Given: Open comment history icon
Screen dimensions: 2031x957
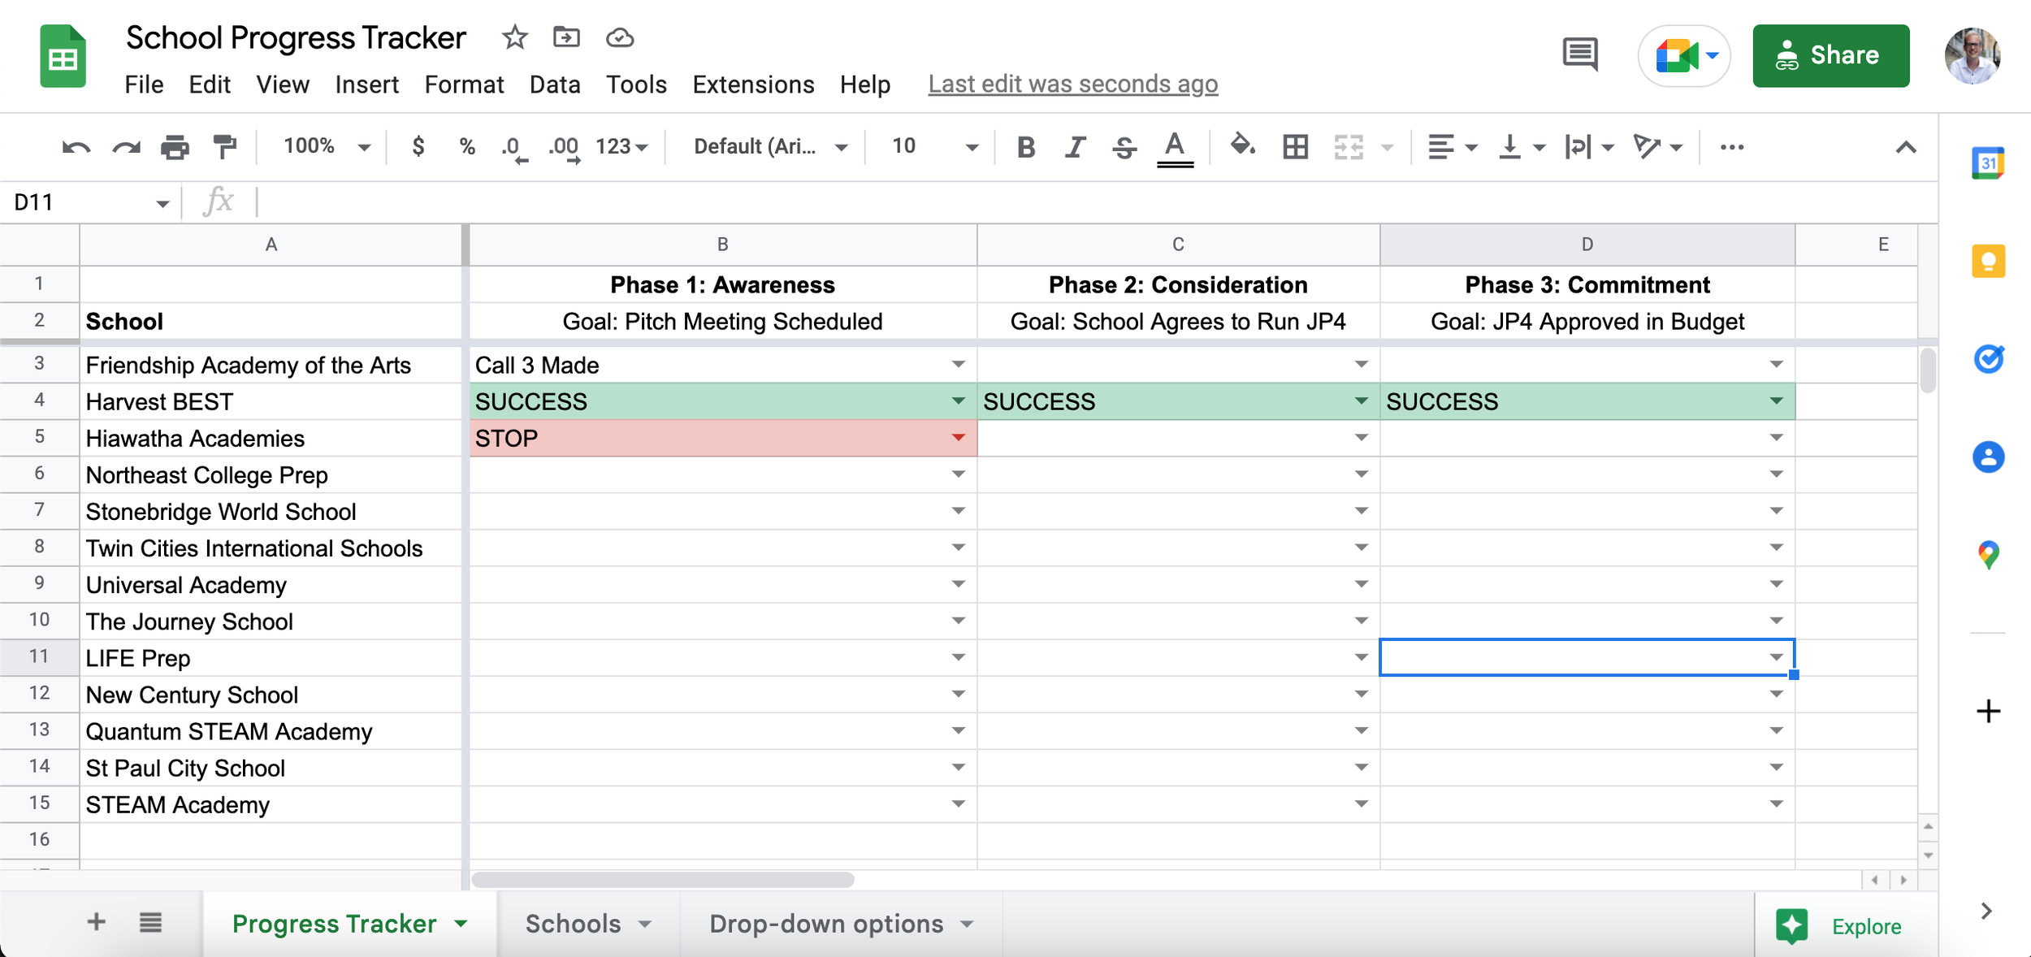Looking at the screenshot, I should click(x=1579, y=55).
